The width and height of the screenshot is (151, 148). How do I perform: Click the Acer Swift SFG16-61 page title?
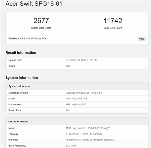pyautogui.click(x=34, y=4)
